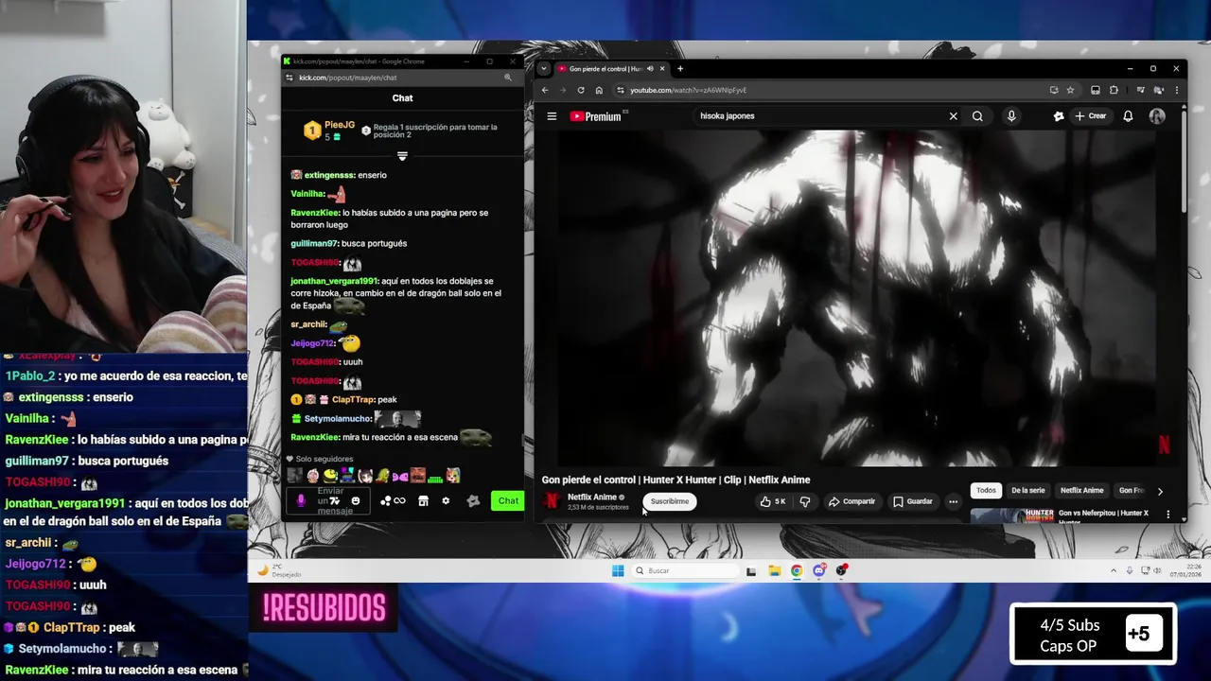The width and height of the screenshot is (1211, 681).
Task: Select the 'Todos' filter chip
Action: (986, 491)
